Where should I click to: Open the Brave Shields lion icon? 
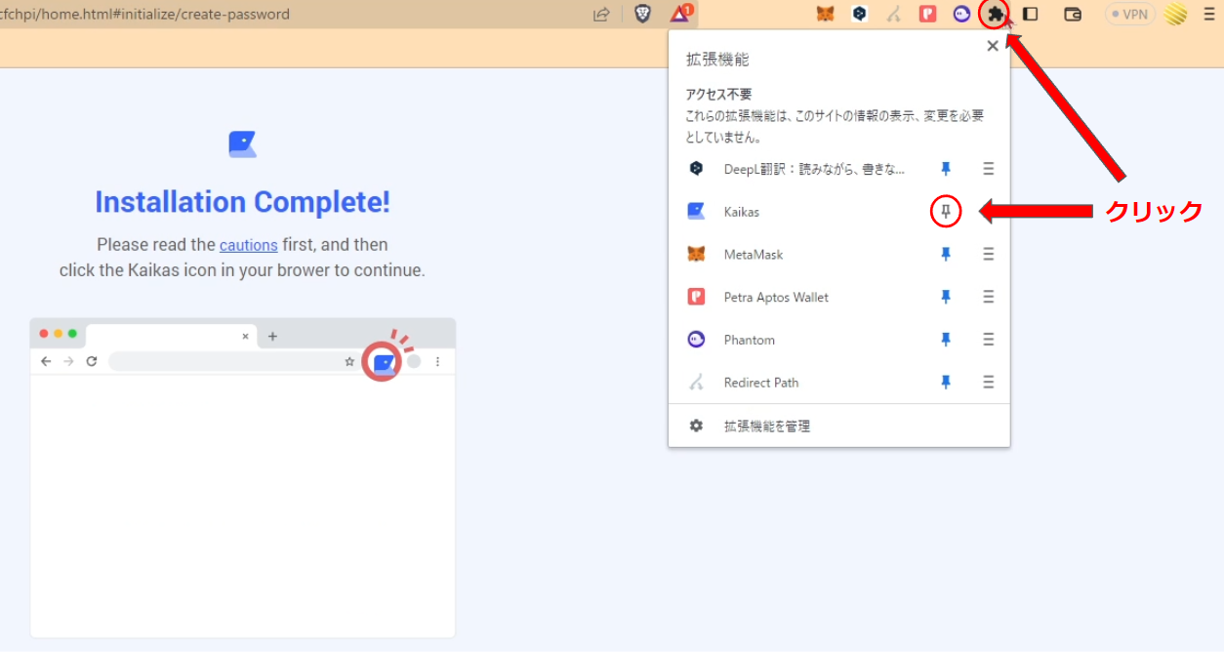click(x=642, y=15)
